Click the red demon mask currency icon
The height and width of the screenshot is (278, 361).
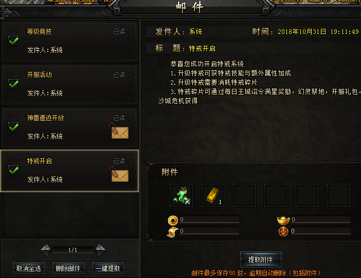[283, 232]
